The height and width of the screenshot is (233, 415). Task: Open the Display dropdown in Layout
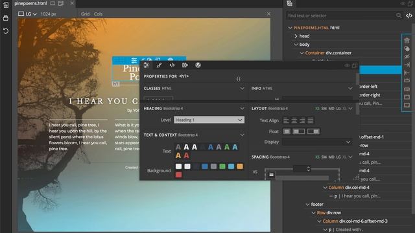[x=317, y=142]
